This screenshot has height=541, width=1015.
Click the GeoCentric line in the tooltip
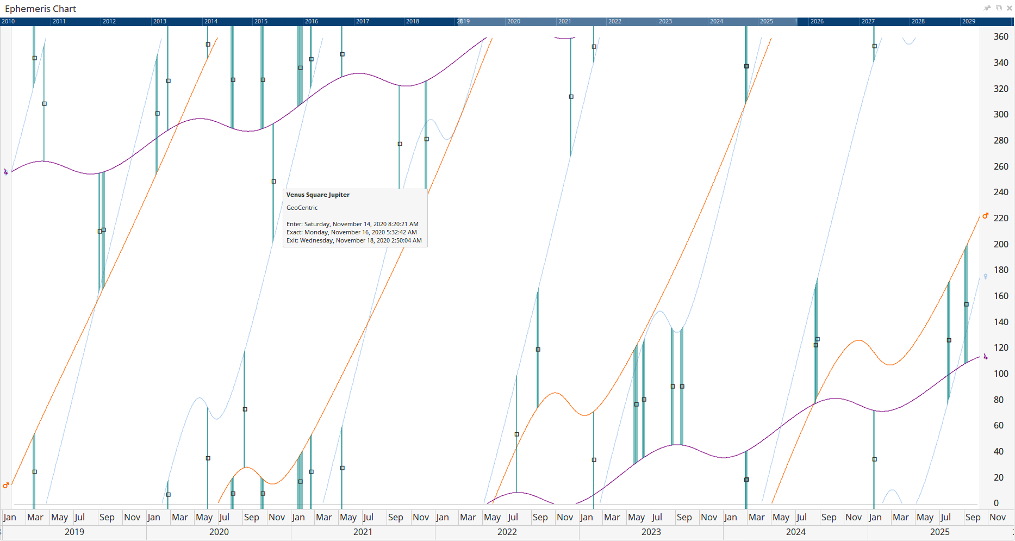click(x=302, y=208)
